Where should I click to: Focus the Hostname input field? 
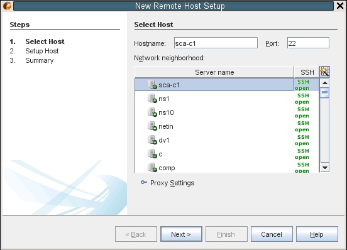216,43
